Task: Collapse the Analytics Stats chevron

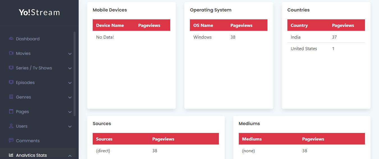Action: pyautogui.click(x=70, y=156)
